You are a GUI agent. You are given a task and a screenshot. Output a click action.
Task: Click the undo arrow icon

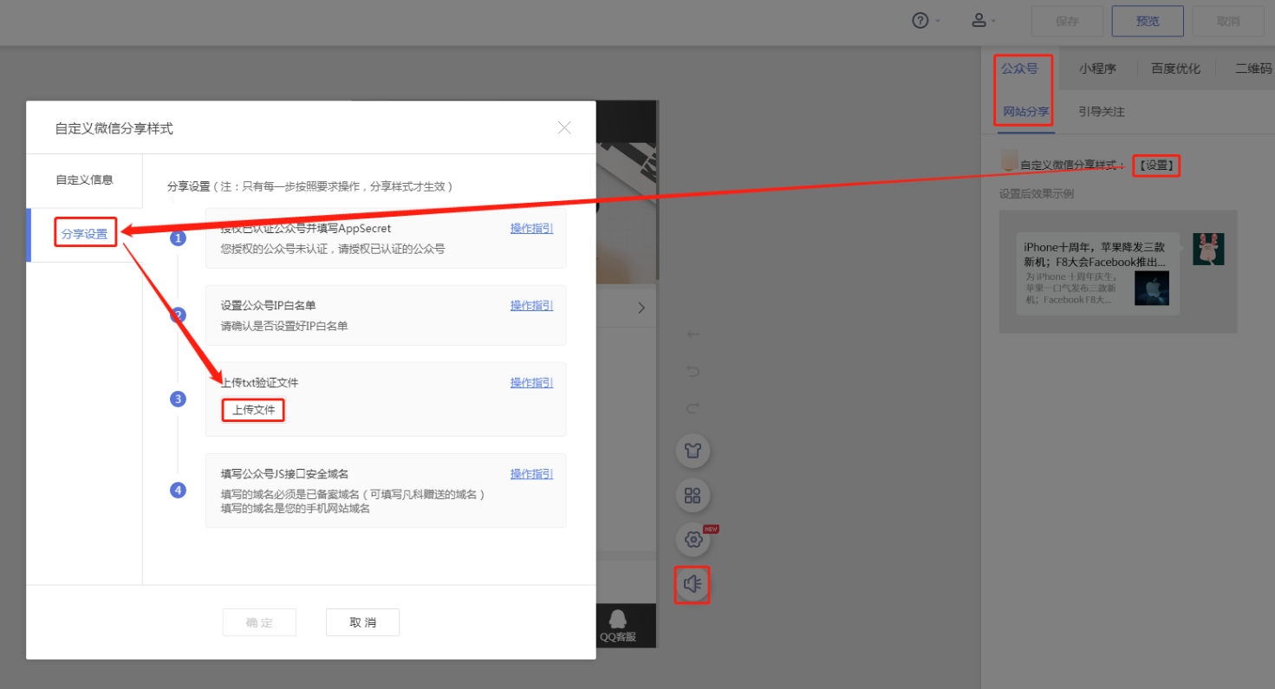pyautogui.click(x=693, y=371)
